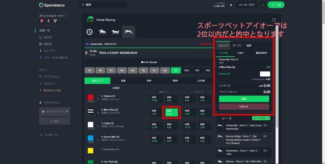This screenshot has height=164, width=325.
Task: Click the Staines red racing silk
Action: (x=90, y=97)
